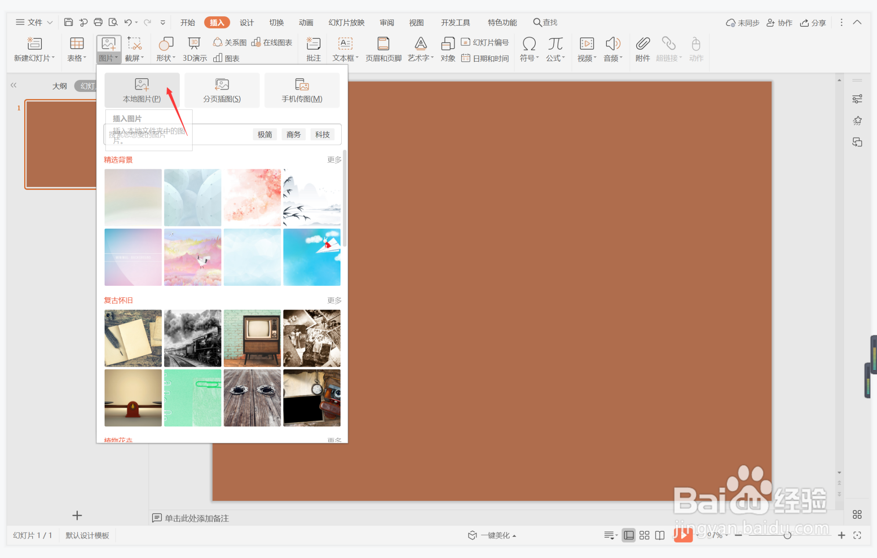
Task: Expand the 文件 menu chevron arrow
Action: (50, 22)
